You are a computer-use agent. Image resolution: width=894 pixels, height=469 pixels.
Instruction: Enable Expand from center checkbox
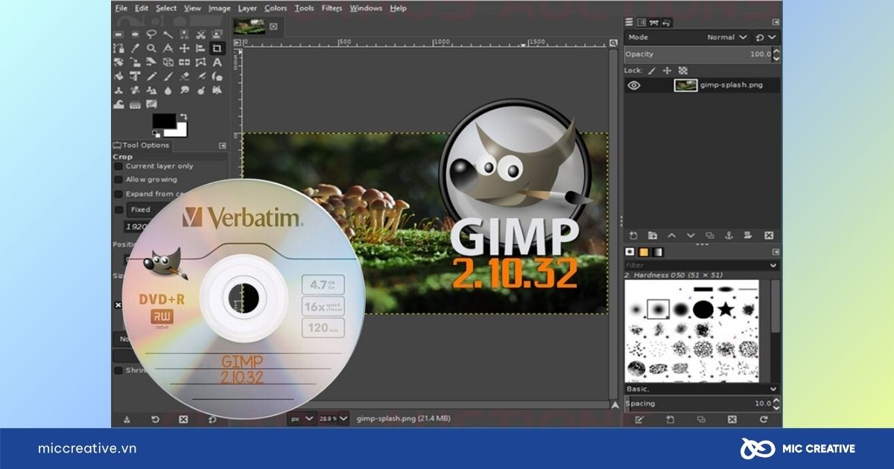point(118,194)
